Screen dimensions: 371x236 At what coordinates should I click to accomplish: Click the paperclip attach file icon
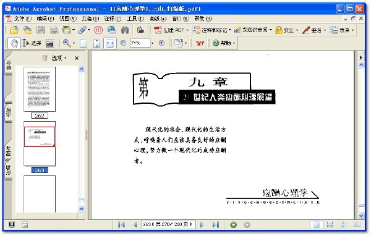click(x=82, y=30)
